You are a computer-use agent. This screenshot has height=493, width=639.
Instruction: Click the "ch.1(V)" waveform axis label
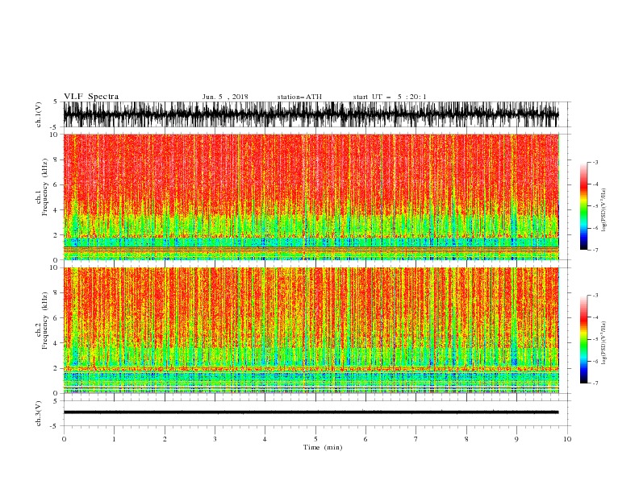pyautogui.click(x=39, y=114)
